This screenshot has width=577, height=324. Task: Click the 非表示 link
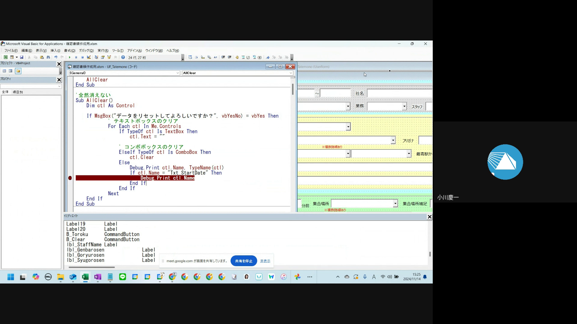coord(265,261)
